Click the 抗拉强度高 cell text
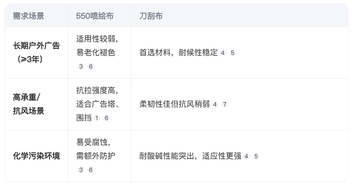The height and width of the screenshot is (185, 352). click(x=96, y=91)
